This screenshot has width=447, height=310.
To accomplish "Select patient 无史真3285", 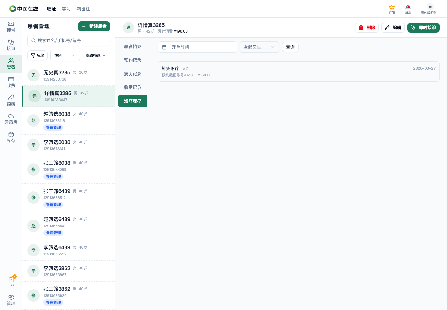I will (69, 75).
